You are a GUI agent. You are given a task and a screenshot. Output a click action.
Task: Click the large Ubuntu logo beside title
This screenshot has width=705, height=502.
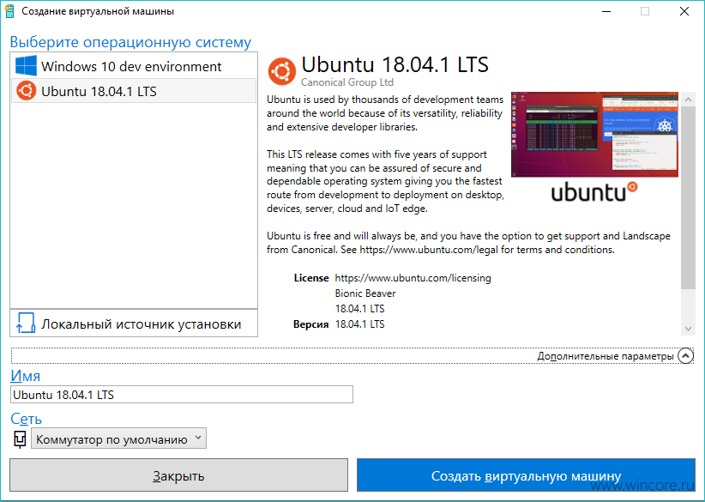point(282,71)
